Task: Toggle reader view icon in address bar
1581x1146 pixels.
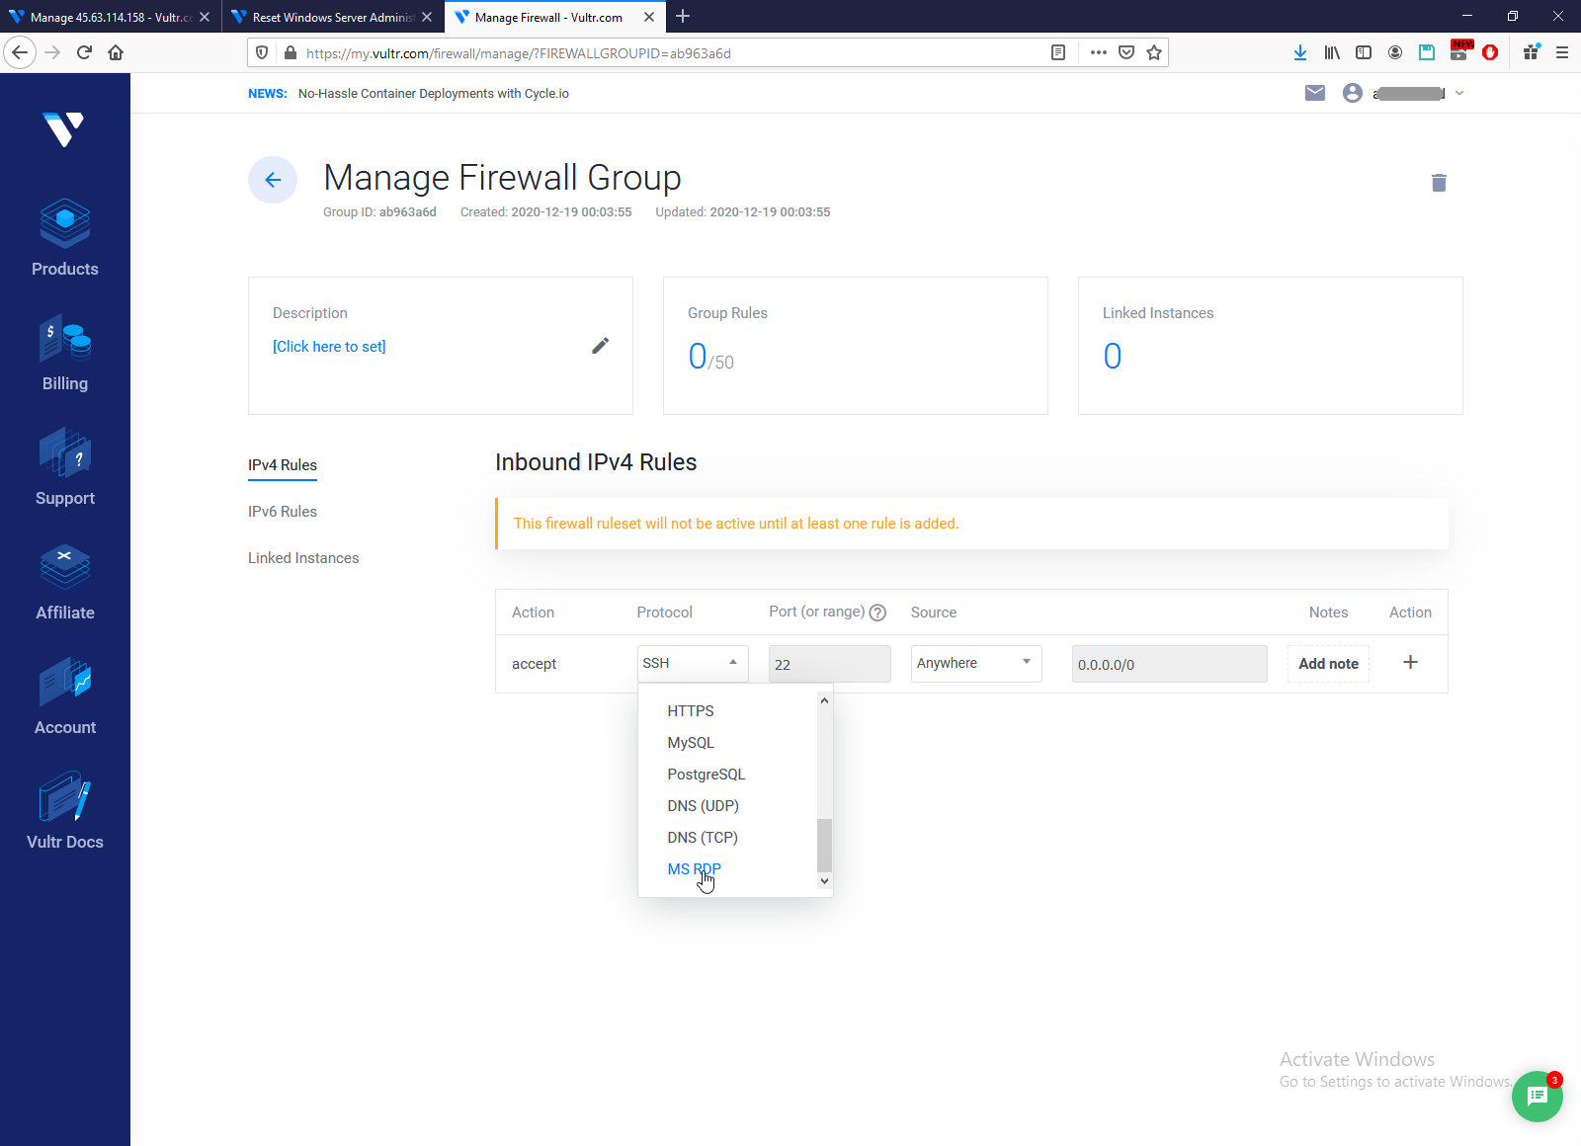Action: pos(1058,52)
